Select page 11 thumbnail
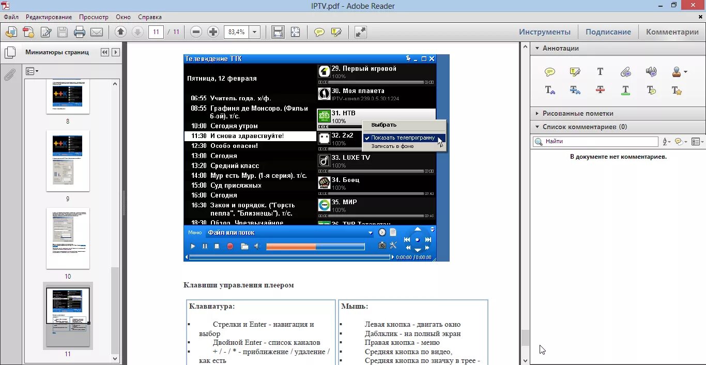Screen dimensions: 706x365 pyautogui.click(x=68, y=316)
